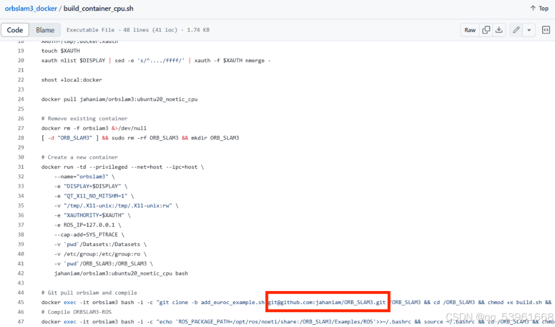The height and width of the screenshot is (327, 555).
Task: Switch to the Blame tab
Action: click(x=45, y=29)
